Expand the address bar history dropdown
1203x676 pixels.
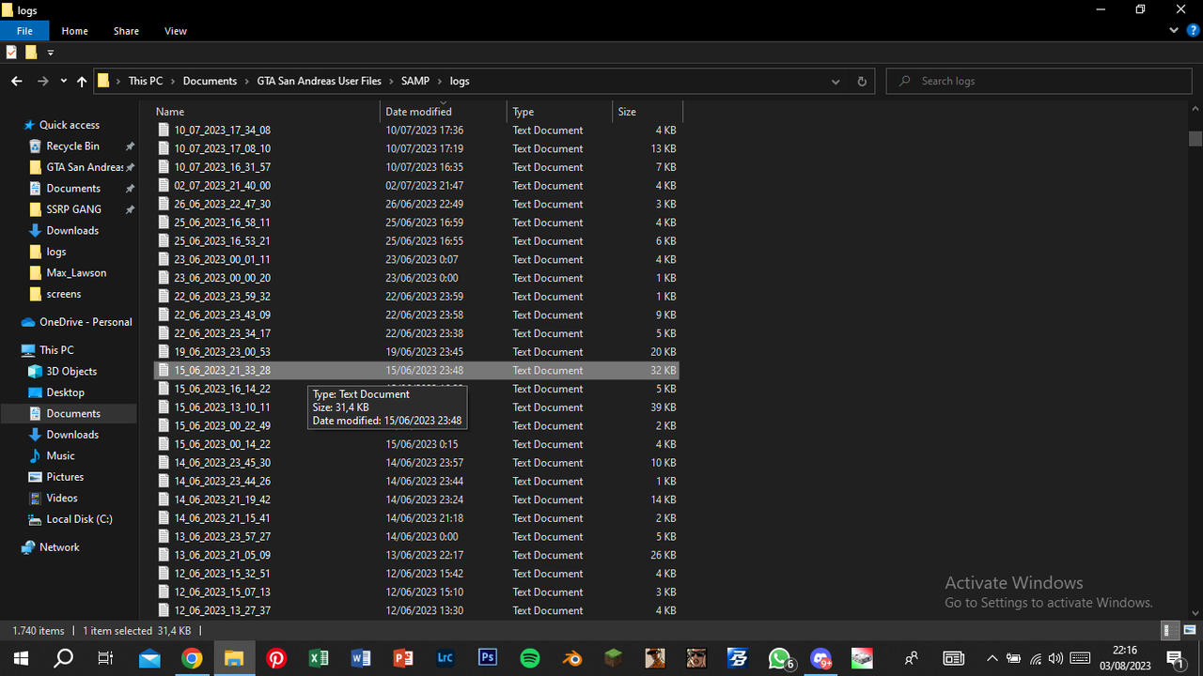tap(836, 82)
